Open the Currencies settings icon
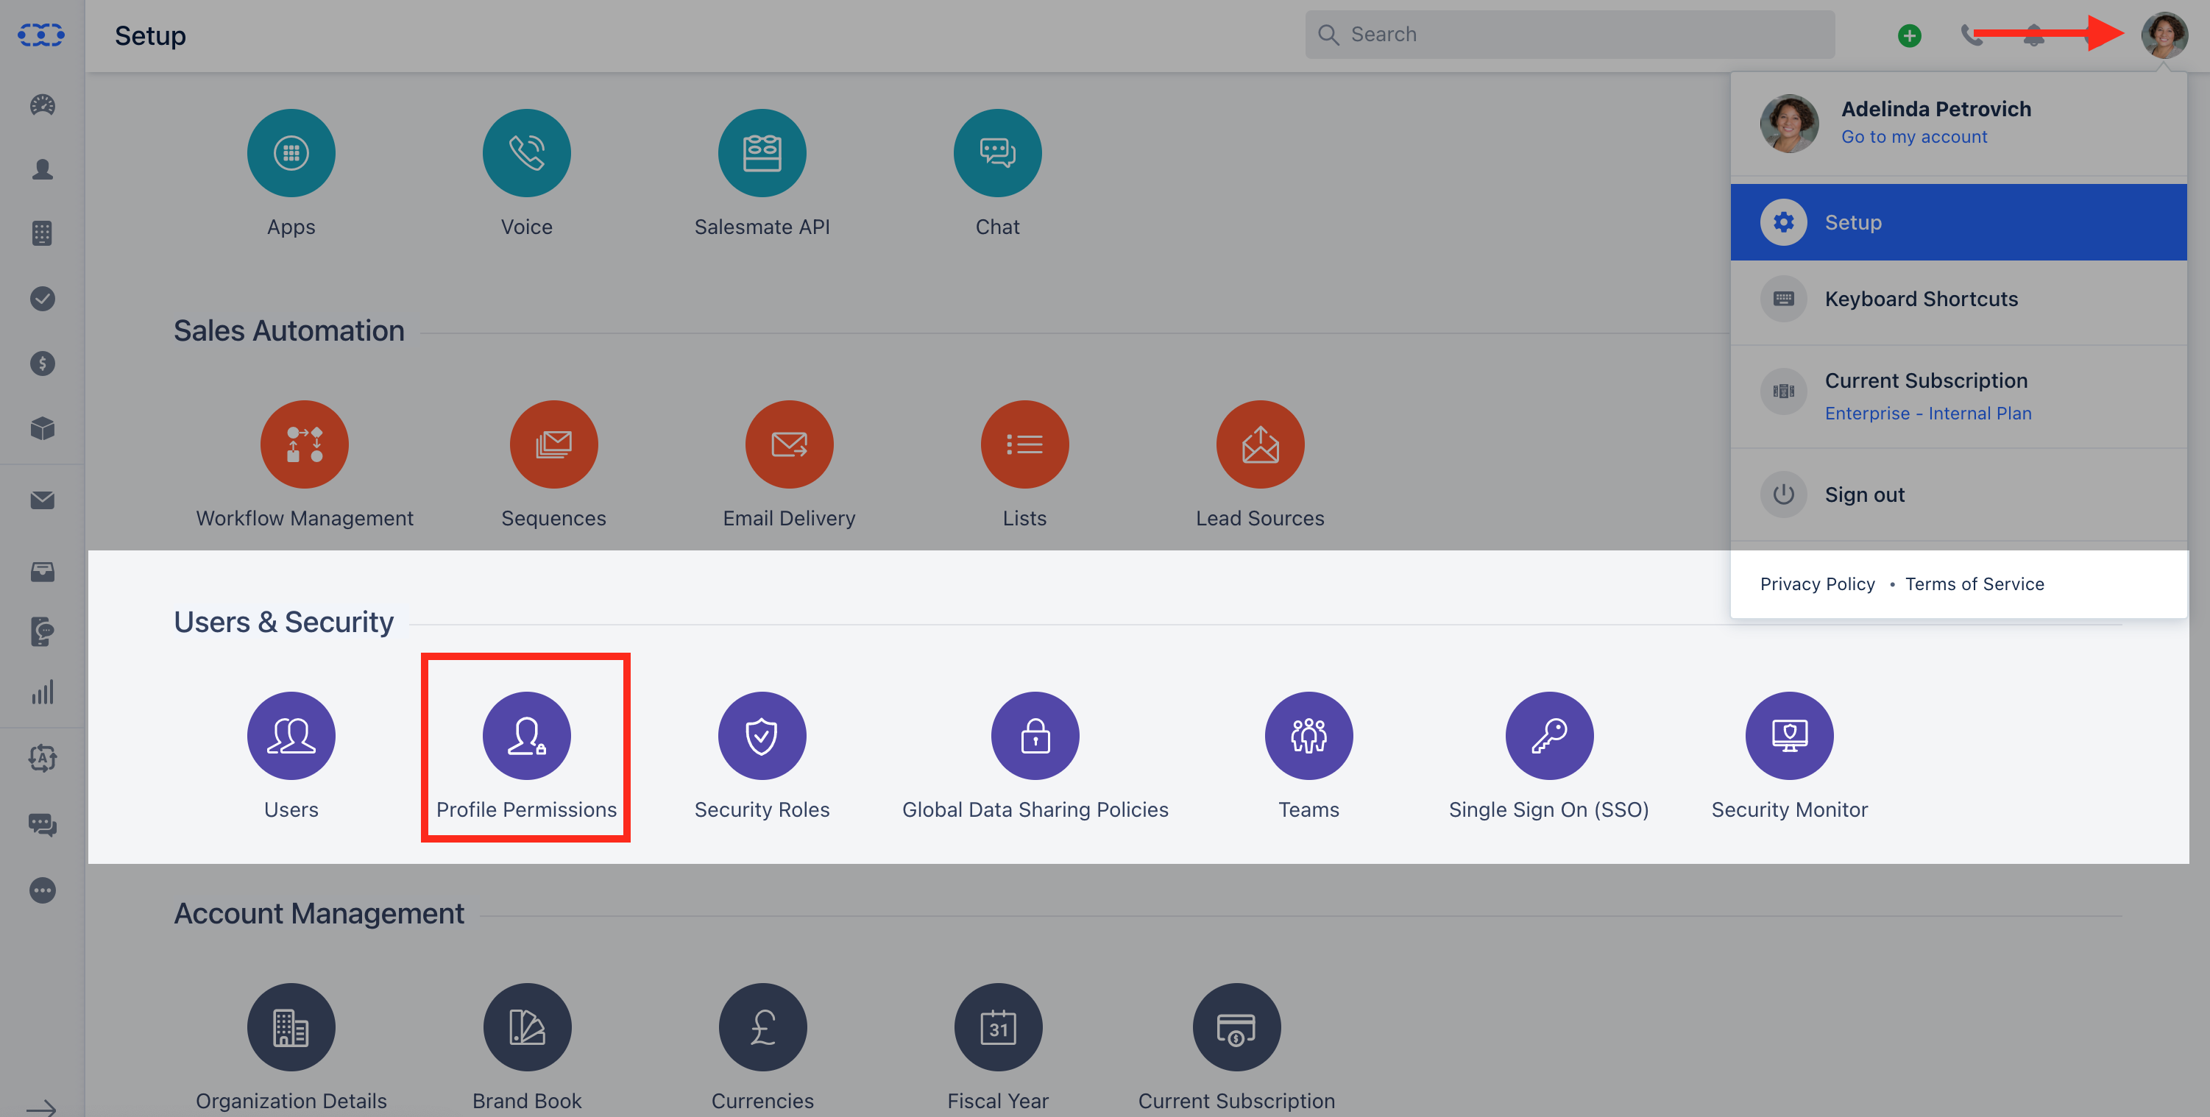 coord(762,1027)
